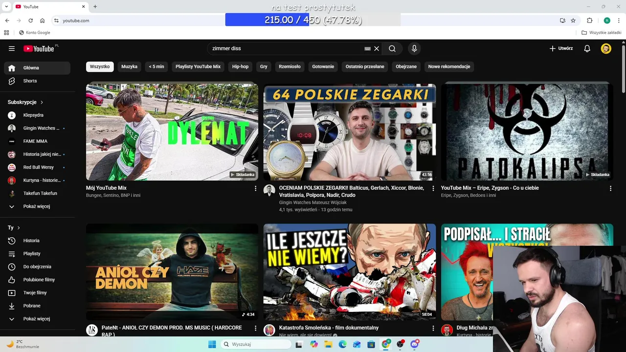The height and width of the screenshot is (352, 626).
Task: Select the Gry filter chip
Action: pyautogui.click(x=264, y=66)
